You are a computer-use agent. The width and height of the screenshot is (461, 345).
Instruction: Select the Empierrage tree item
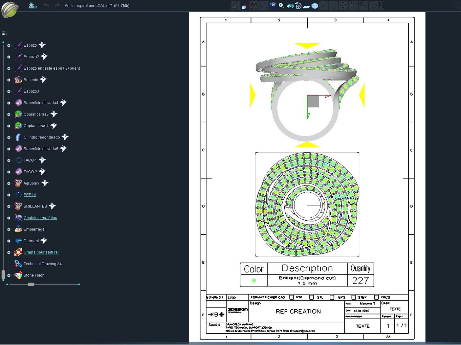[34, 229]
